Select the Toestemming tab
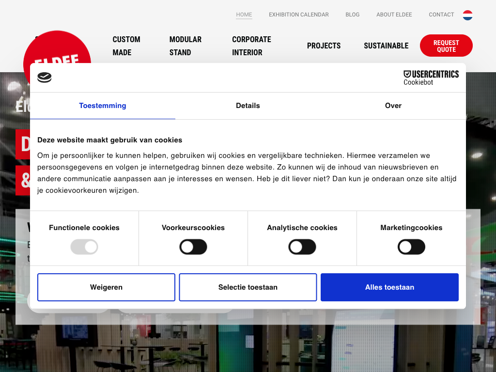Screen dimensions: 496x372 coord(103,106)
